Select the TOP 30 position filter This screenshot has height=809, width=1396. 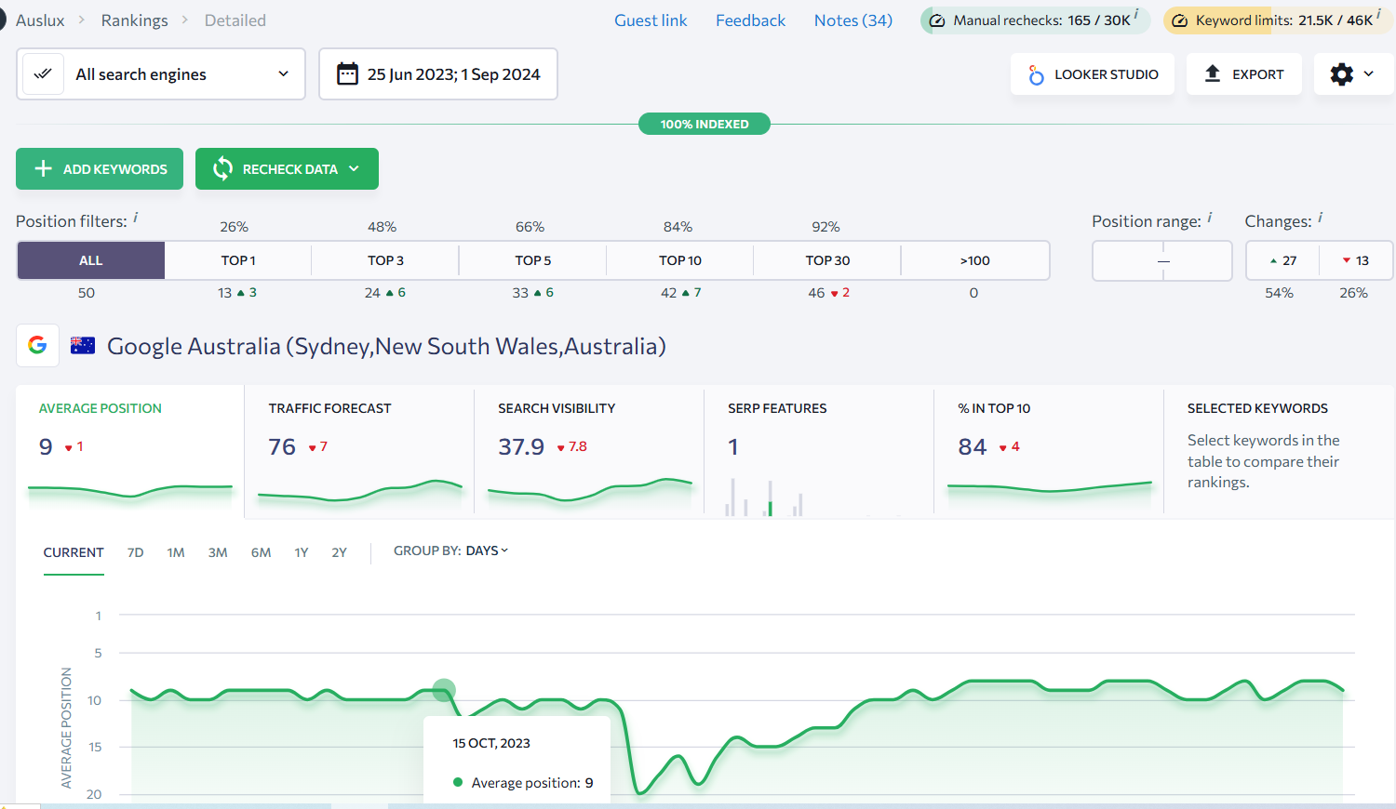coord(827,260)
